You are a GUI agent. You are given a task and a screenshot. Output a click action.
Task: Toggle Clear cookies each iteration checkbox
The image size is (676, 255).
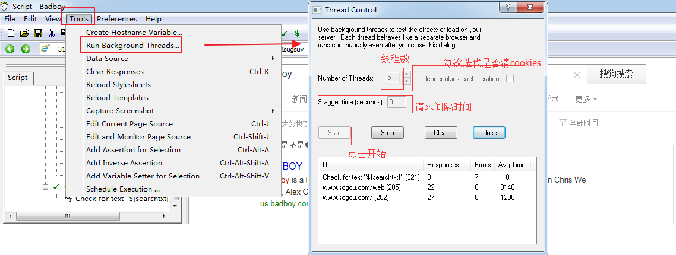point(510,79)
